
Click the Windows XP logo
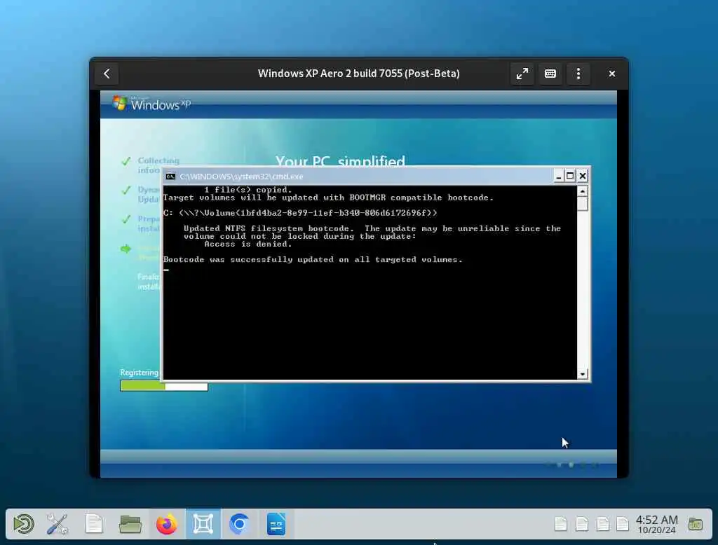point(151,104)
